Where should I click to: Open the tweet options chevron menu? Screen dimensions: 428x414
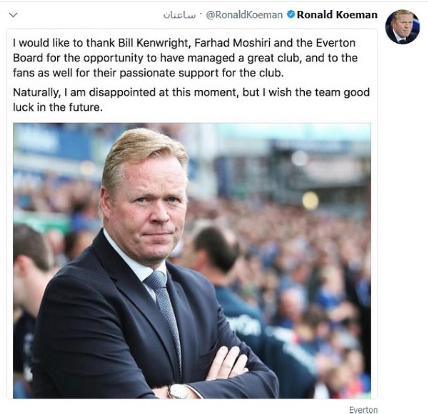(x=13, y=15)
